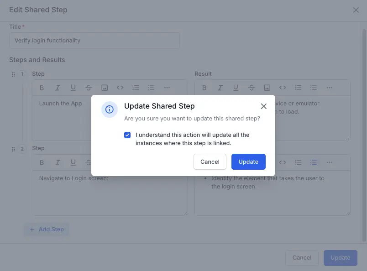Select the step number 2 badge

click(22, 148)
